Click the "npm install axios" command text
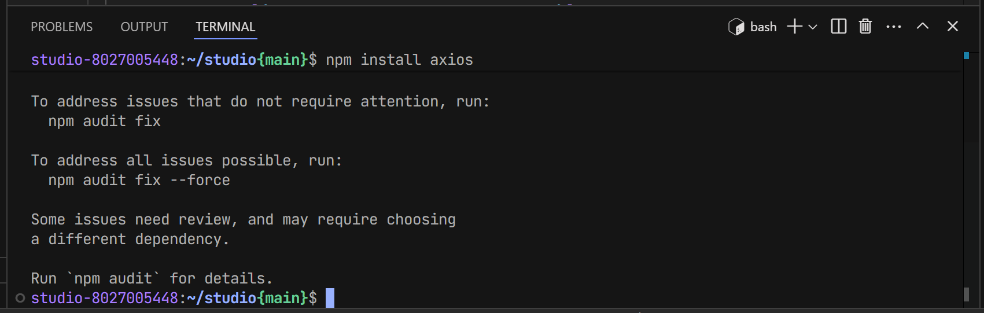This screenshot has height=313, width=984. point(399,60)
